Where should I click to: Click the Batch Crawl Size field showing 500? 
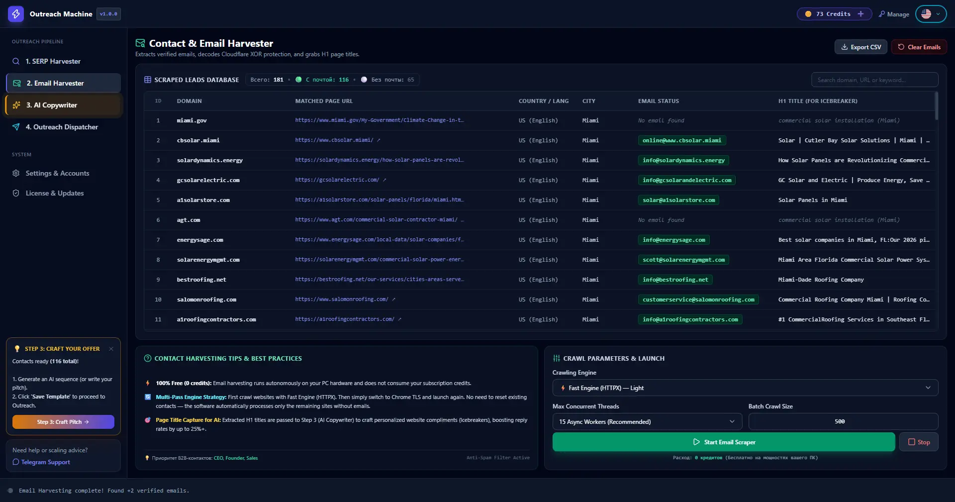pos(843,421)
